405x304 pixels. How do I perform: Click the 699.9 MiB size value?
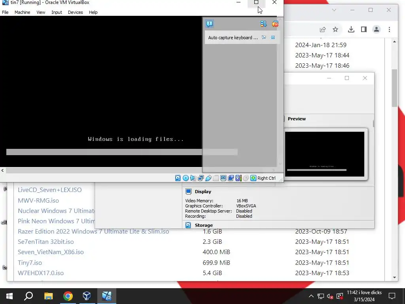point(216,263)
